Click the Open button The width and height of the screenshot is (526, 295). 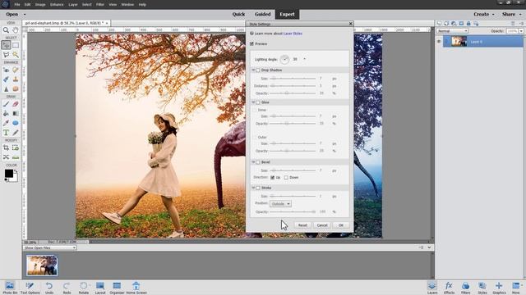coord(12,15)
